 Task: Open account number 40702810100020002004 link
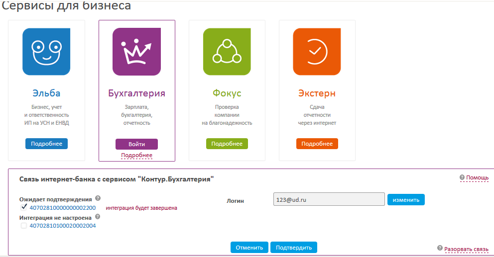pos(63,226)
